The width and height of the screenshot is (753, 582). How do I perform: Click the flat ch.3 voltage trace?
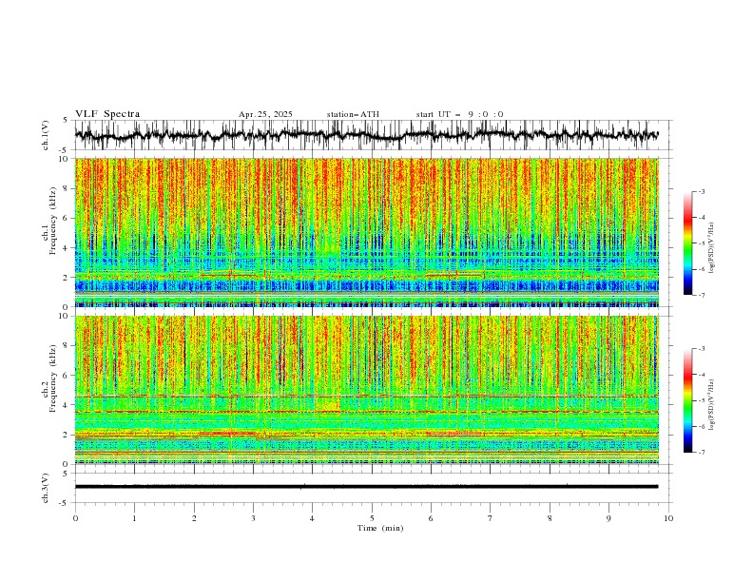pos(366,487)
